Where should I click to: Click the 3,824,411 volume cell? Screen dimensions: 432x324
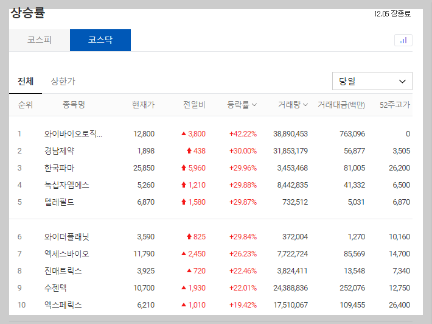[292, 271]
